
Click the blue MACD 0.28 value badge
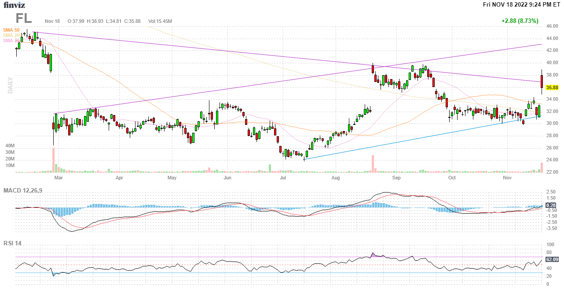551,205
